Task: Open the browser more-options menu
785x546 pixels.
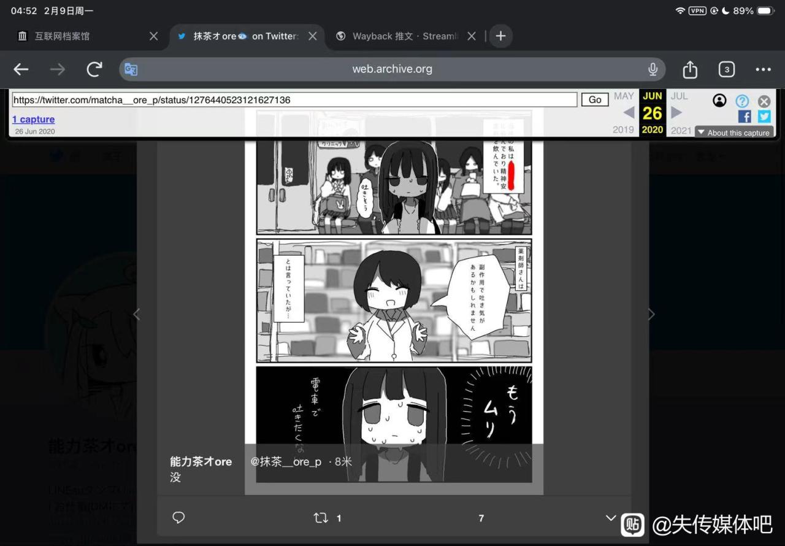Action: (x=764, y=69)
